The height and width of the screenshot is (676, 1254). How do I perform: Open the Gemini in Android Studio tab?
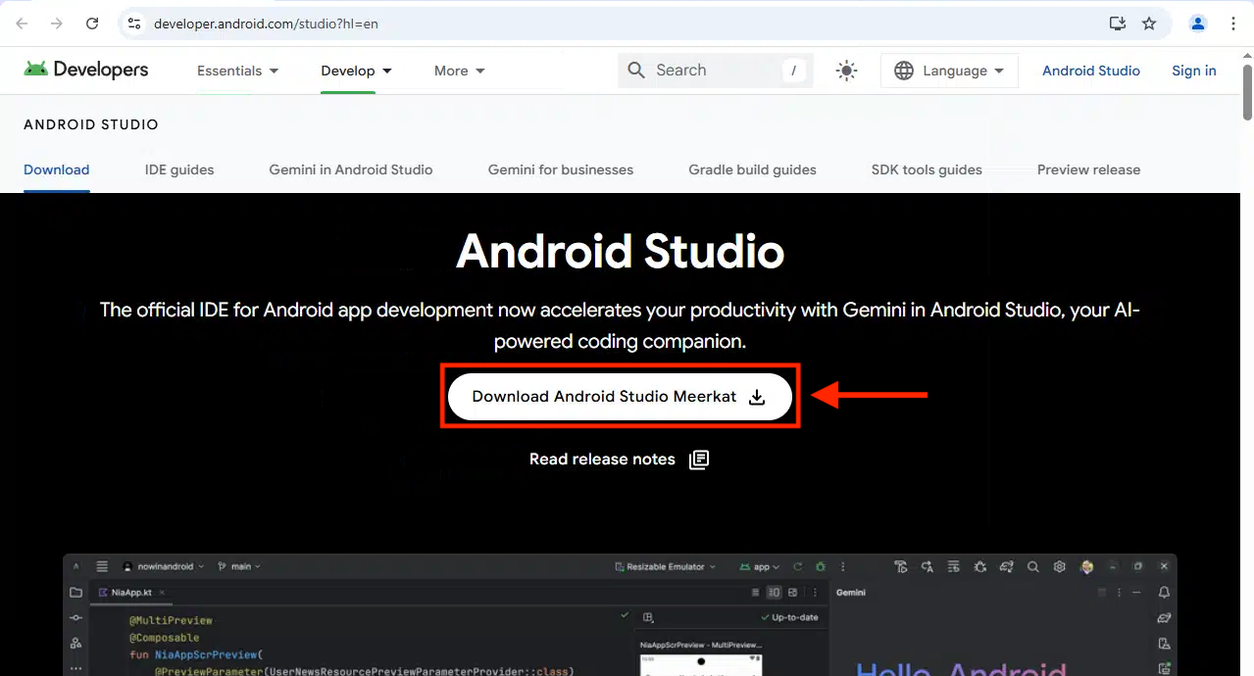pos(351,169)
